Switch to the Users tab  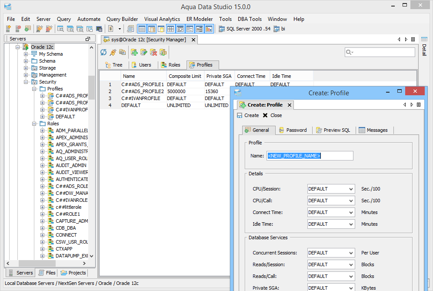coord(141,65)
